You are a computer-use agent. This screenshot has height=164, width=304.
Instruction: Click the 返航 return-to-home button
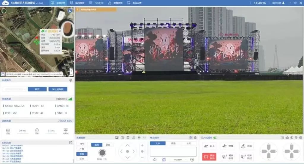tap(247, 146)
